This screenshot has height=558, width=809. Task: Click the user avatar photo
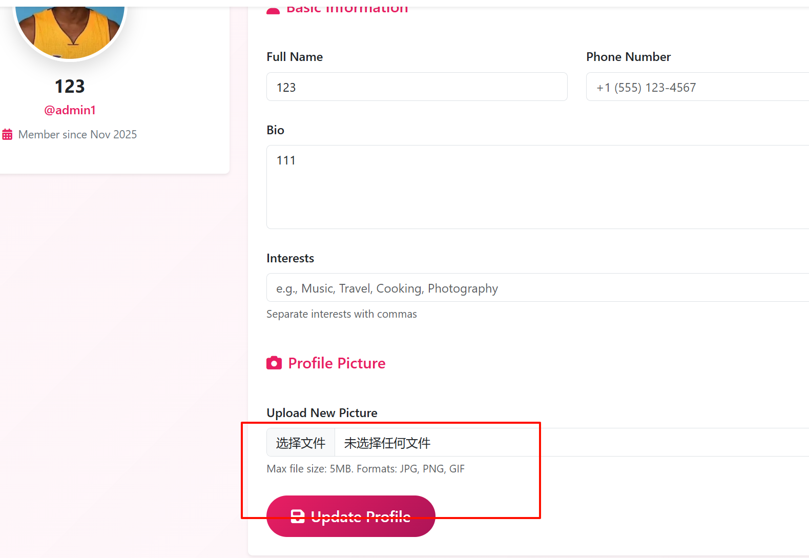click(x=70, y=31)
